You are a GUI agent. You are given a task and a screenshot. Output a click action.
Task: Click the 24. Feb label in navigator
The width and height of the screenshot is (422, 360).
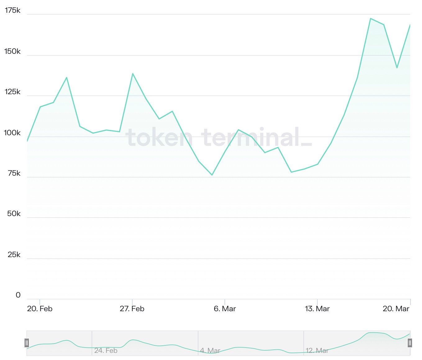pos(106,351)
